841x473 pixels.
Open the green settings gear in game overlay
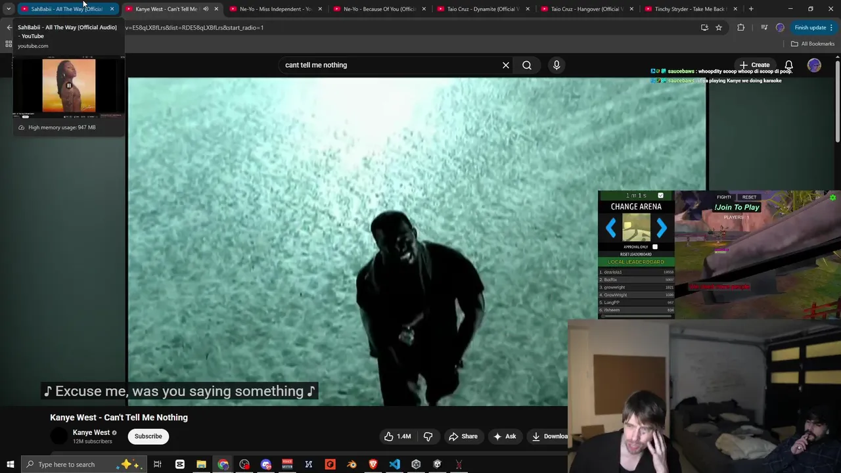(x=832, y=197)
